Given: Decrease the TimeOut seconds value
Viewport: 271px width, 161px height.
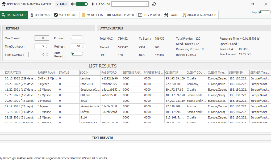Looking at the screenshot, I should [47, 47].
